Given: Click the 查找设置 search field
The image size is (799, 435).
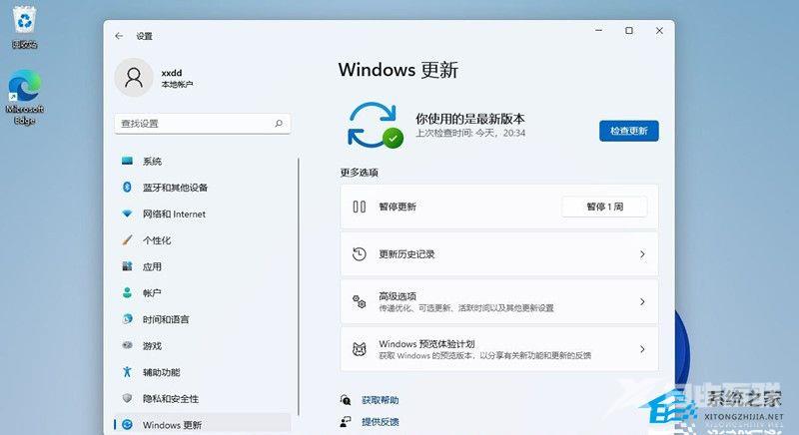Looking at the screenshot, I should [203, 123].
